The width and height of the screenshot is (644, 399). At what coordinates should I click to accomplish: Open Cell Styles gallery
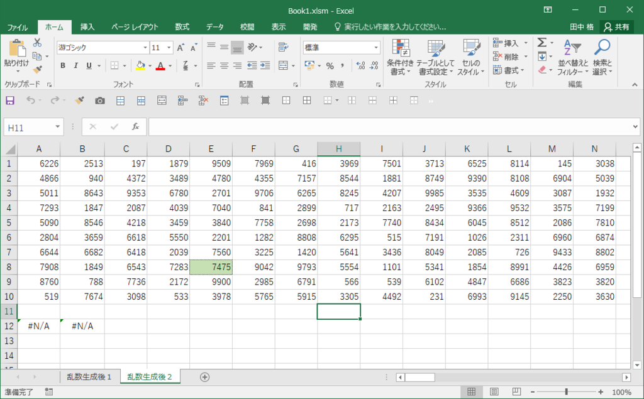tap(470, 57)
